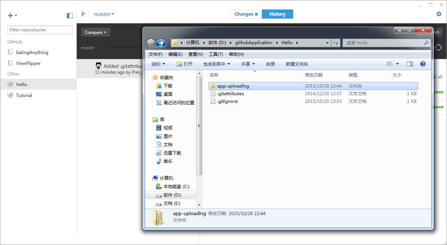Open the master branch dropdown
Screen dimensions: 447x245
(104, 14)
